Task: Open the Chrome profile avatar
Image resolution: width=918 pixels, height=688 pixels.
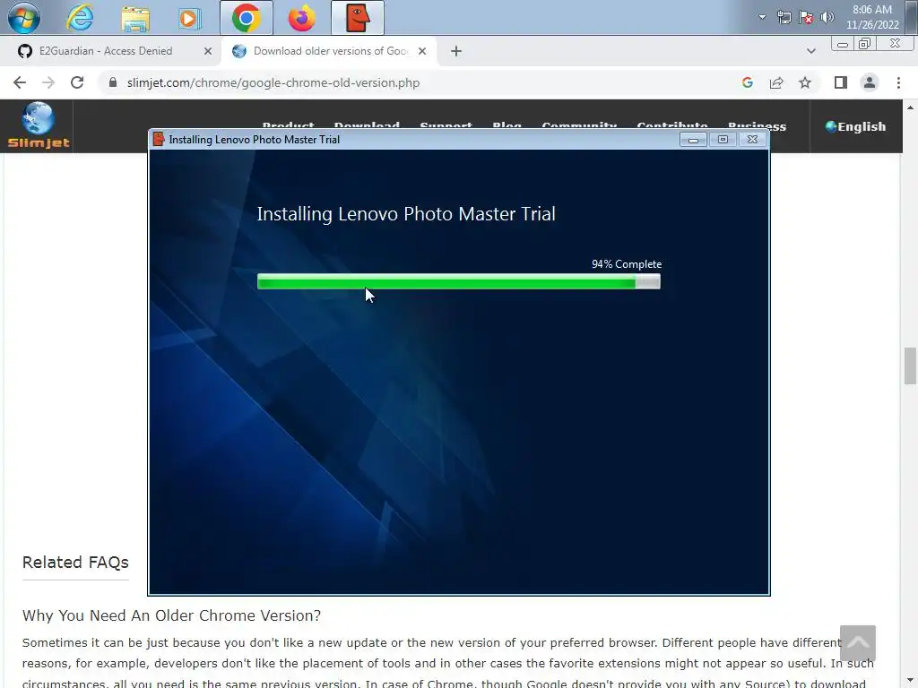Action: click(870, 82)
